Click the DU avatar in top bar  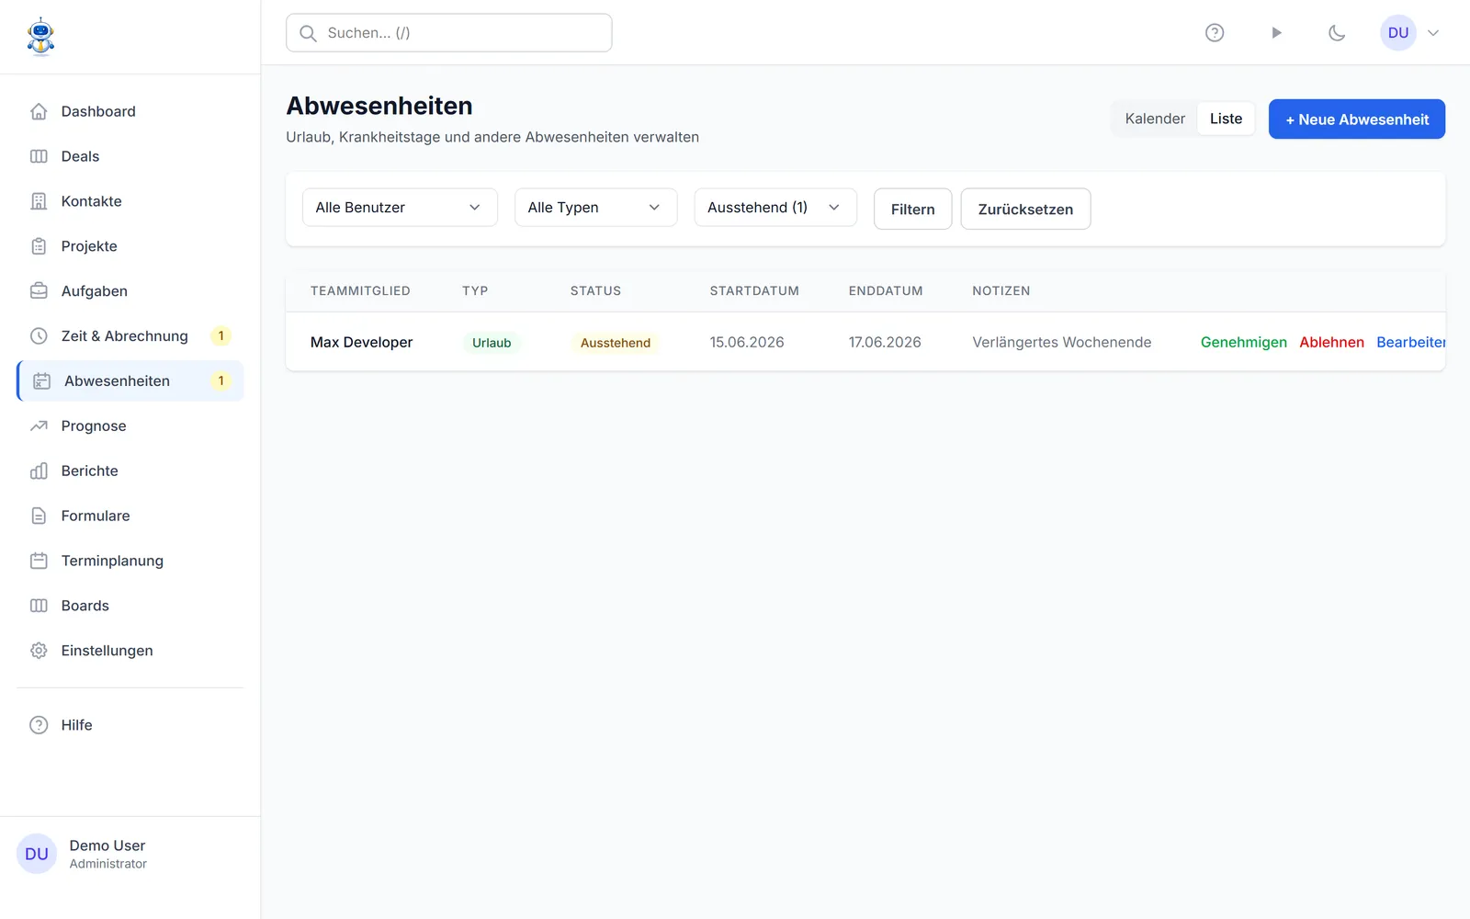1398,33
